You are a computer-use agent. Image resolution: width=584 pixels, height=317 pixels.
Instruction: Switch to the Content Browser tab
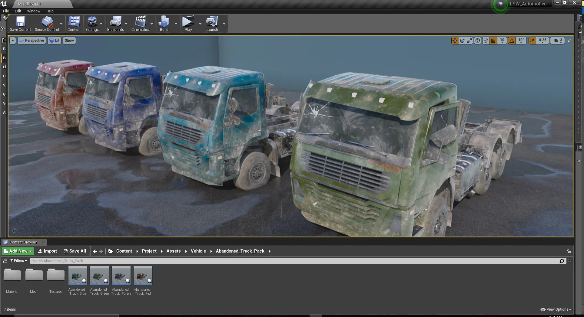(23, 242)
